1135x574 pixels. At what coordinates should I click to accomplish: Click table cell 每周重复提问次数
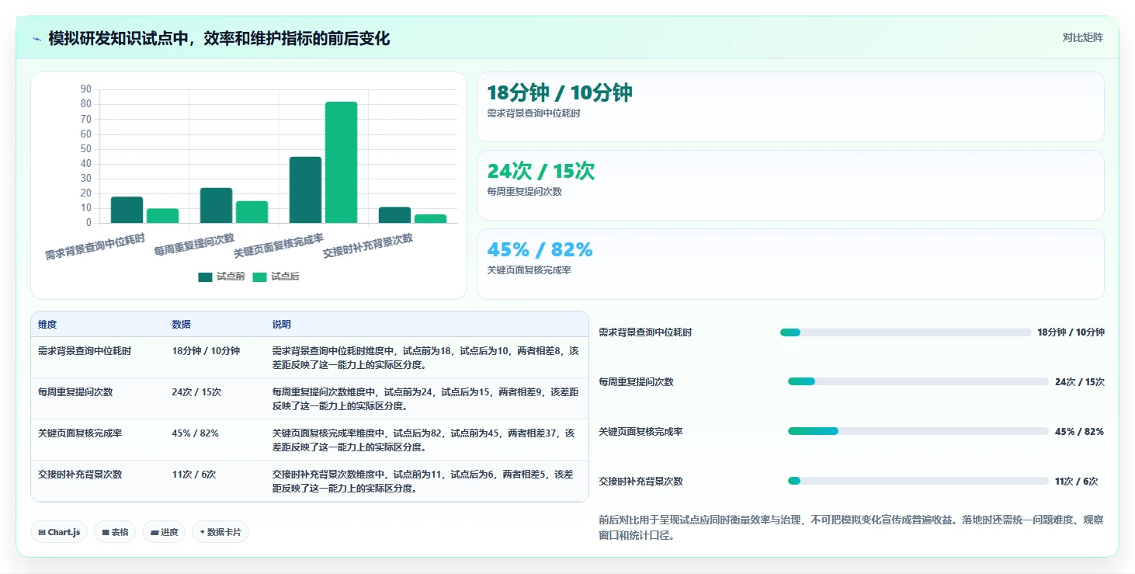tap(75, 392)
